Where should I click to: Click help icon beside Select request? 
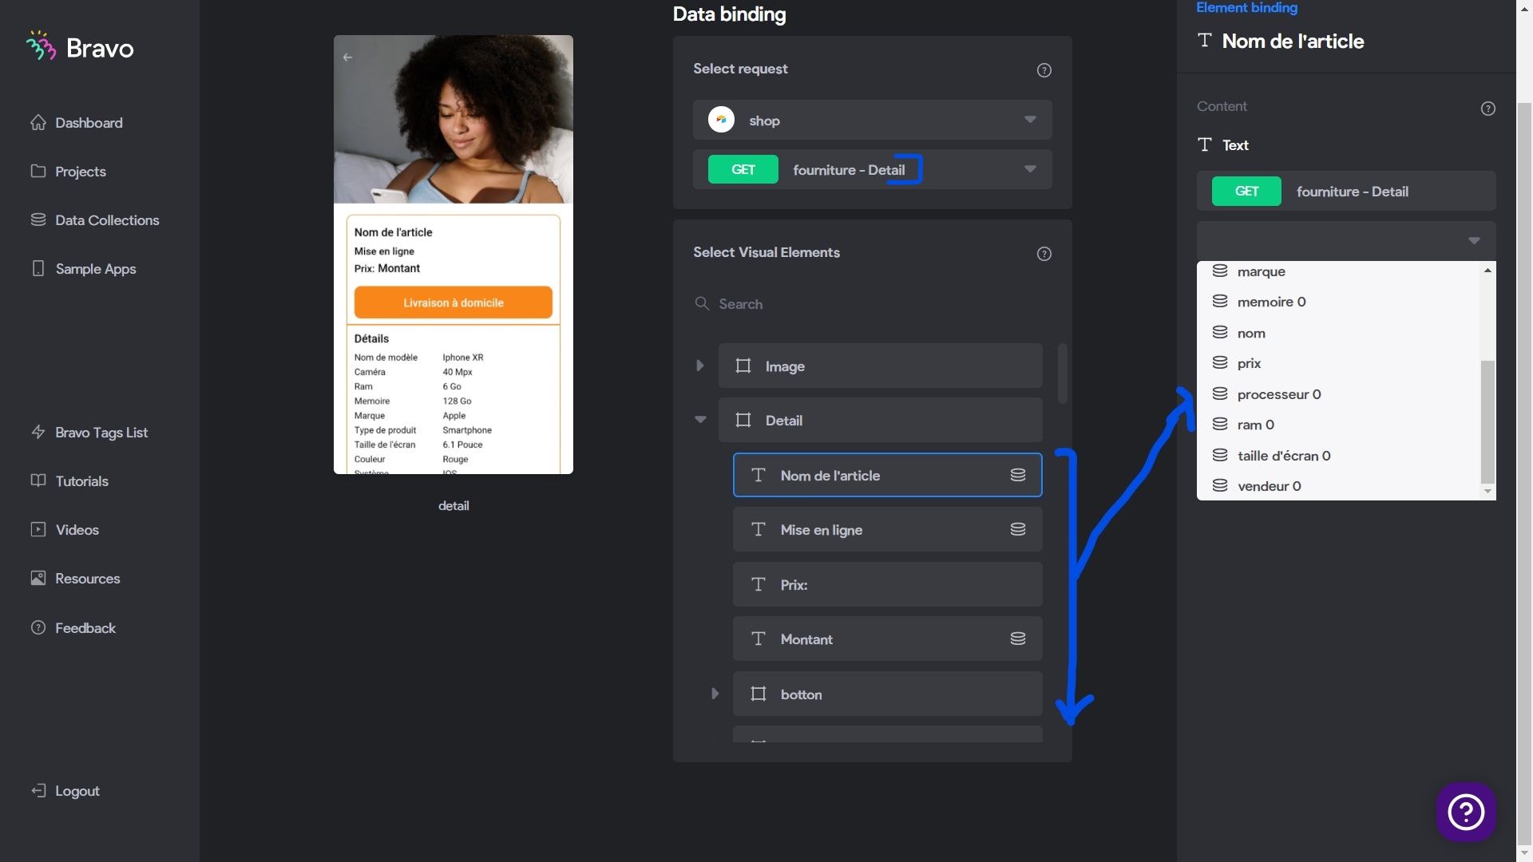click(1044, 70)
